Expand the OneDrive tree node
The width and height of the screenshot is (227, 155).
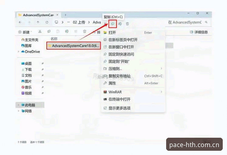tap(18, 52)
